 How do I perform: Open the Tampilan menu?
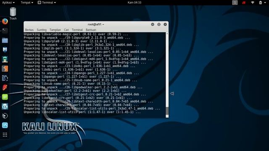55,30
